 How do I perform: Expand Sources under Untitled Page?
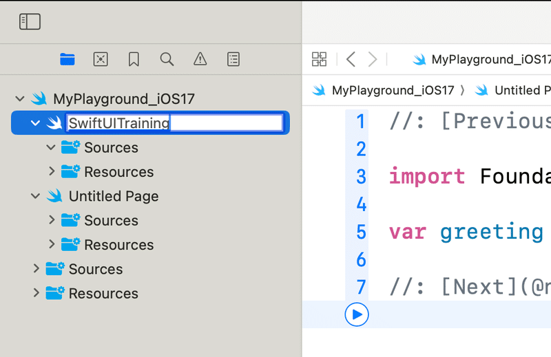click(x=52, y=220)
